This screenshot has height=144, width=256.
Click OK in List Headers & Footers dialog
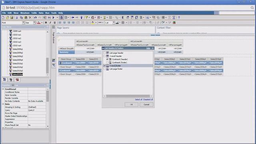coord(132,104)
